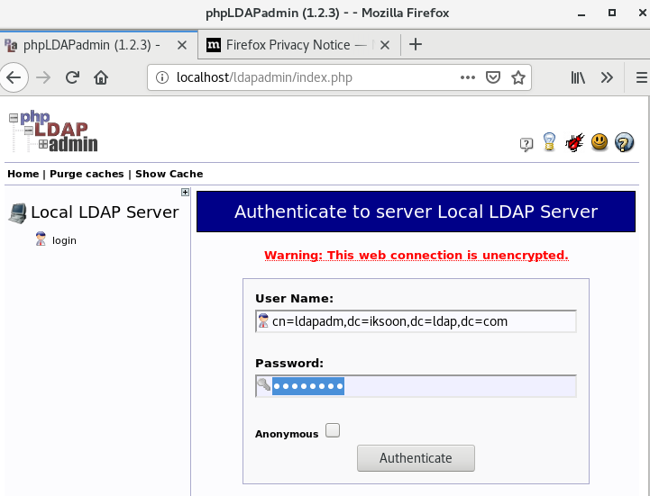Select Local LDAP Server in the tree

[x=105, y=212]
